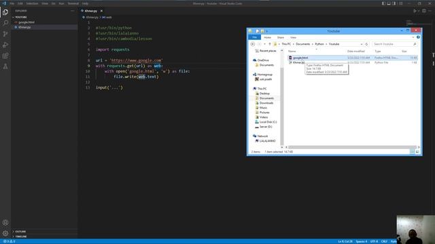Select Khmer.py file in File Explorer list
Screen dimensions: 435x244
coord(298,62)
